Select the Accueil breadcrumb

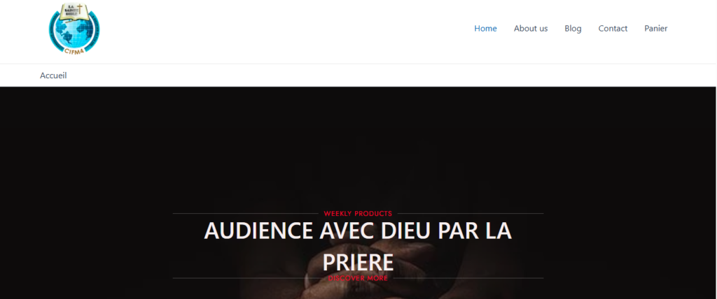coord(53,75)
